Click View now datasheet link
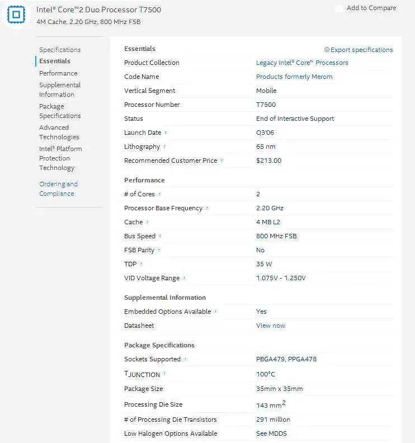 271,326
